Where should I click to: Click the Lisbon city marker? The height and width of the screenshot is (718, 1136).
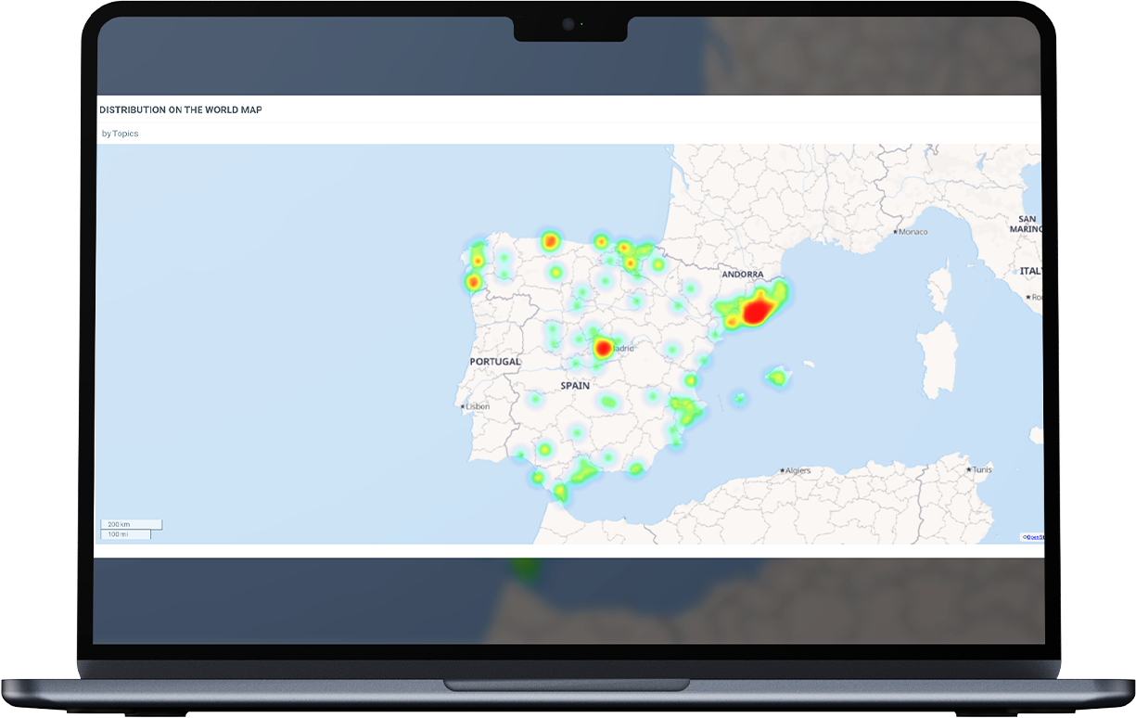[x=463, y=406]
